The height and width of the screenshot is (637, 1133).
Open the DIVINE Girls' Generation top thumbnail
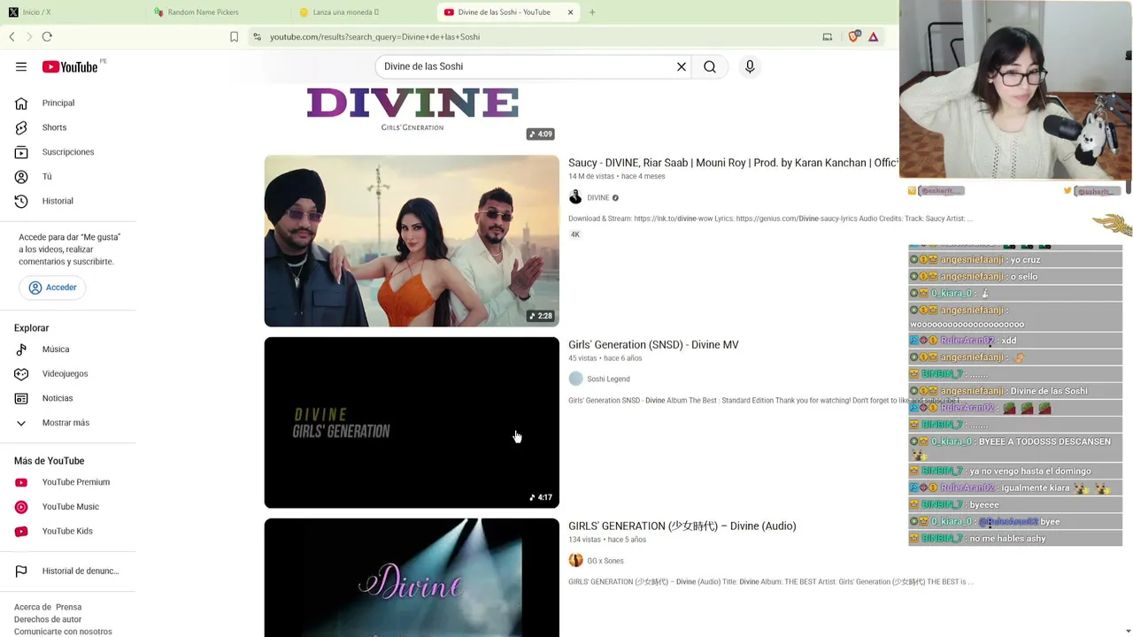(x=412, y=115)
